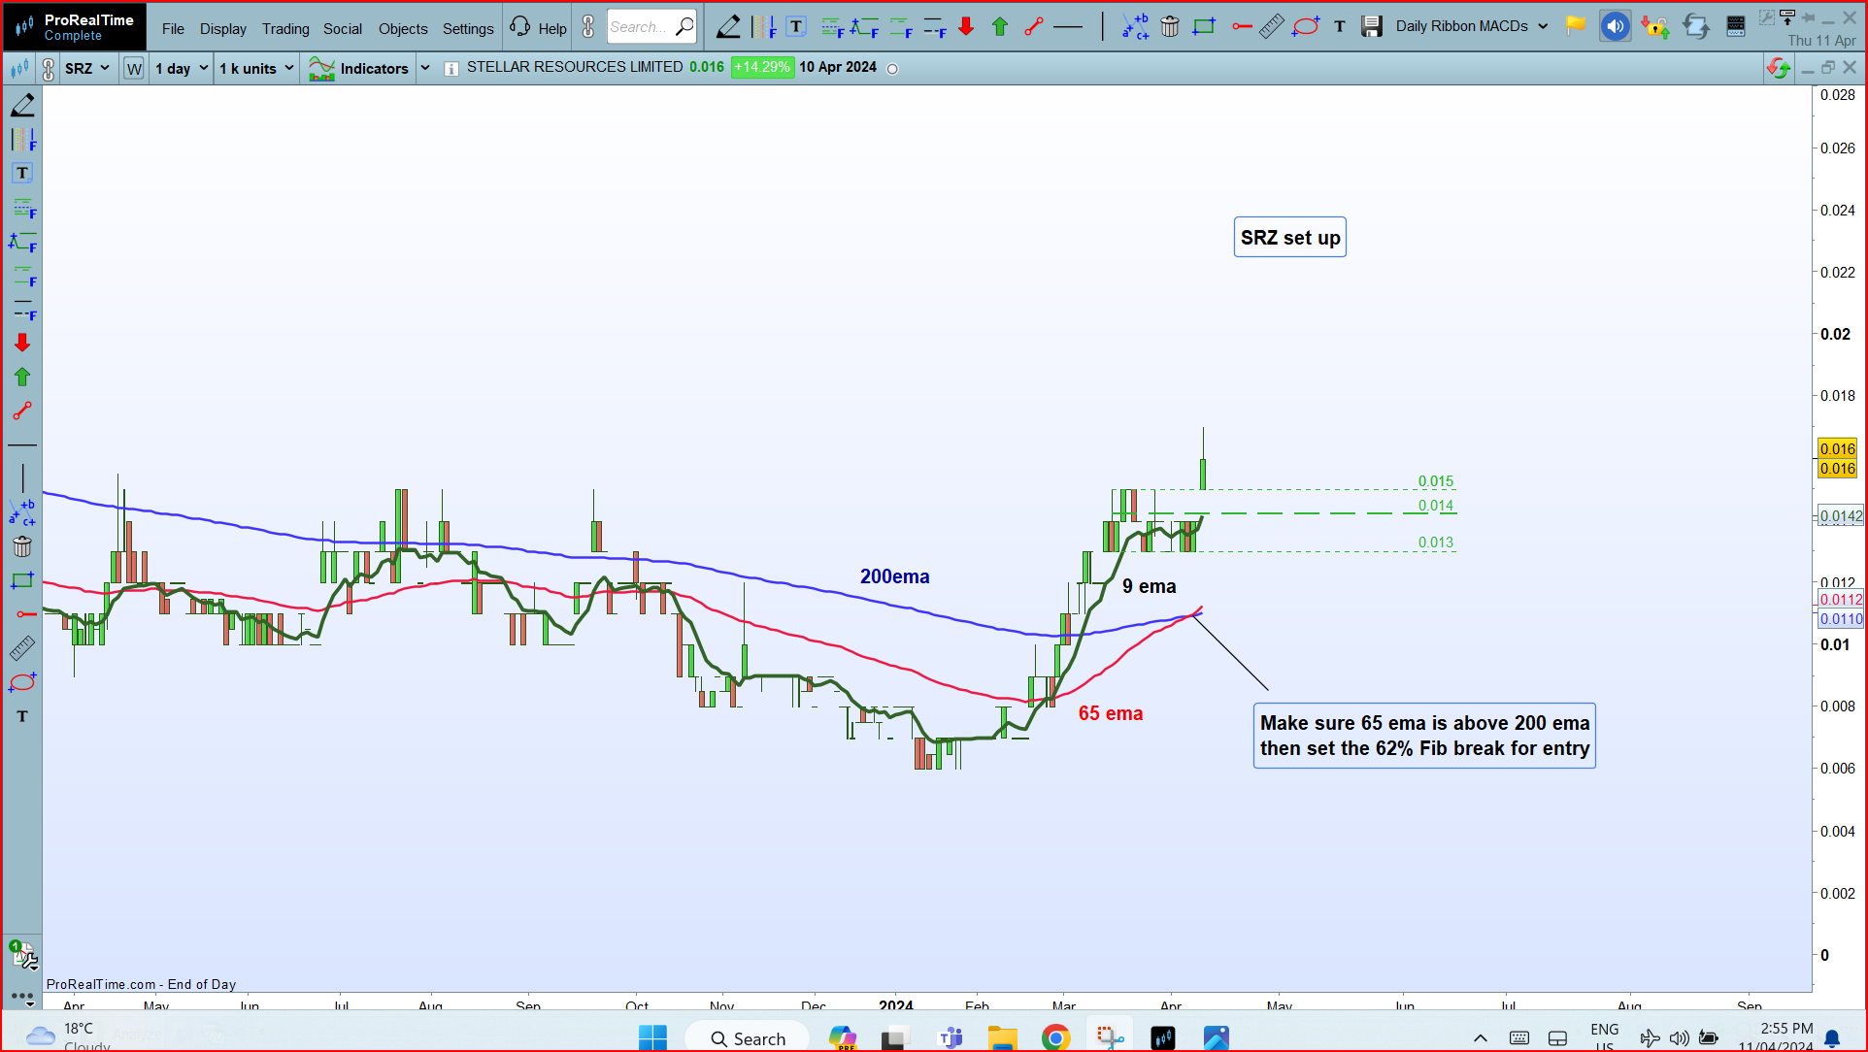Open the three-dots menu at sidebar bottom
The image size is (1868, 1052).
tap(22, 997)
